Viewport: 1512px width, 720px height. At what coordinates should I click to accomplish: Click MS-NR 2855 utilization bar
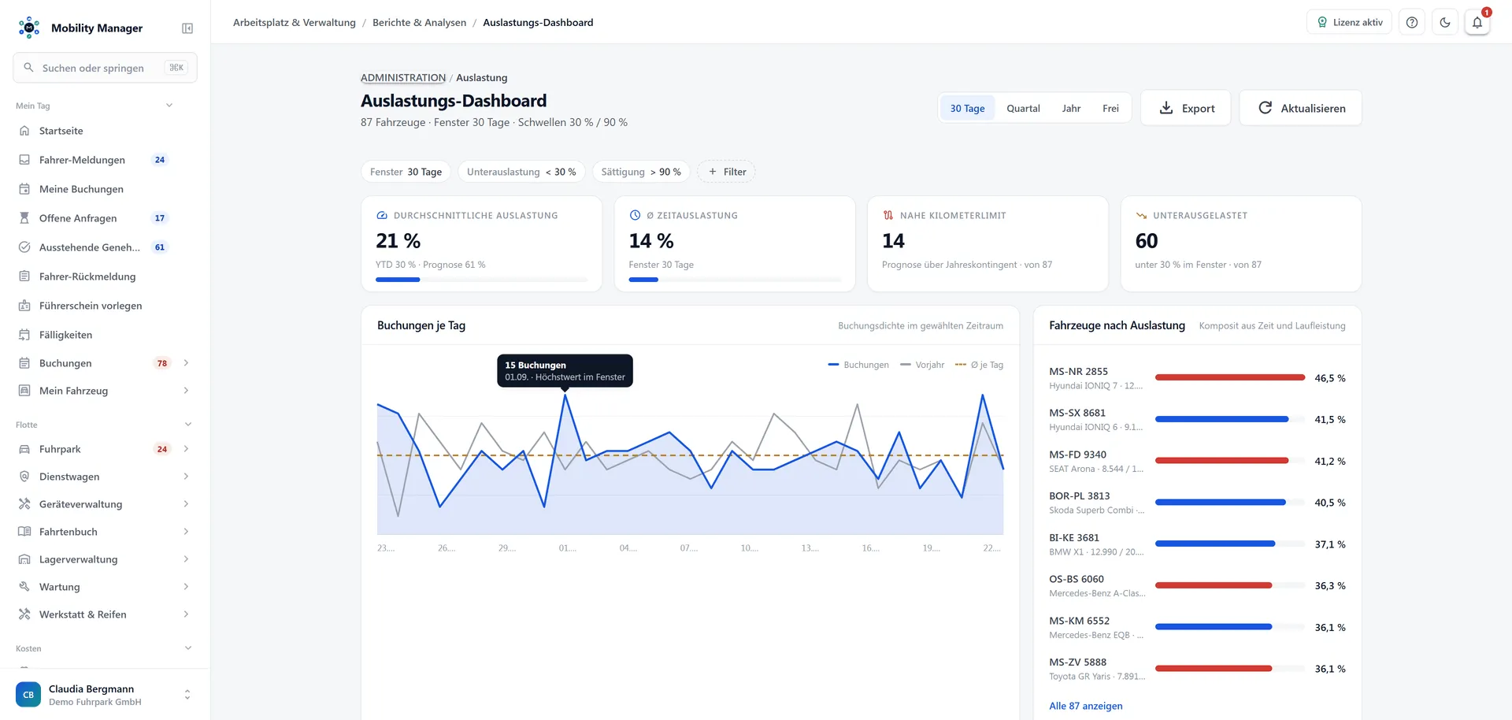tap(1229, 378)
